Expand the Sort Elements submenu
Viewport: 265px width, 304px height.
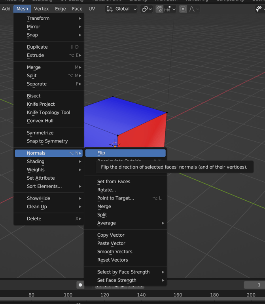(49, 186)
